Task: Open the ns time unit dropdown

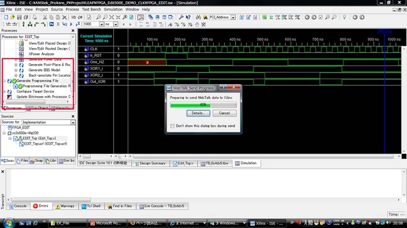Action: pos(115,24)
